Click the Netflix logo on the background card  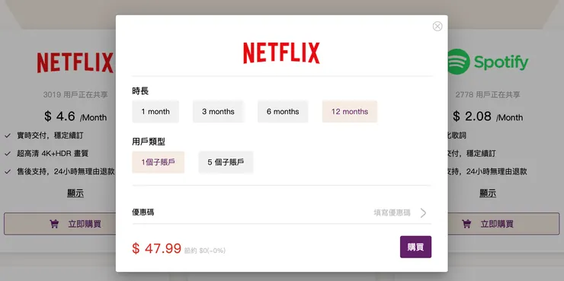pos(75,62)
